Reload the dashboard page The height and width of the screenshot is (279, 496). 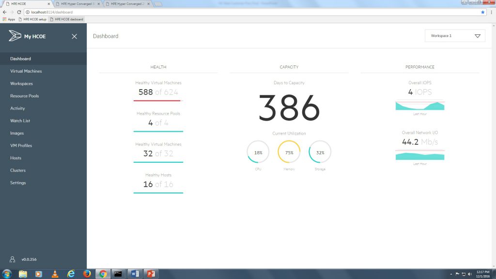[x=19, y=12]
